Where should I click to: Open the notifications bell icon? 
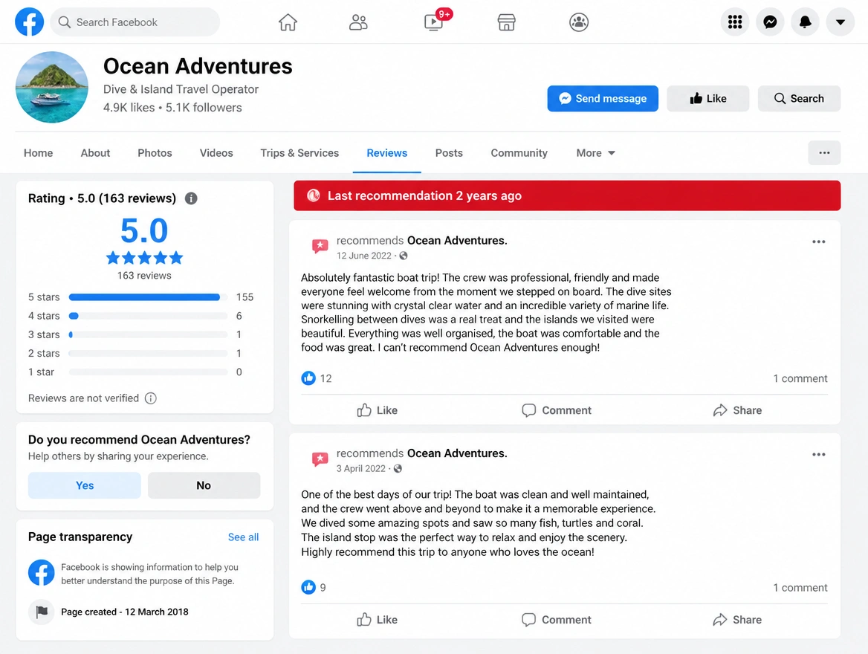tap(805, 22)
